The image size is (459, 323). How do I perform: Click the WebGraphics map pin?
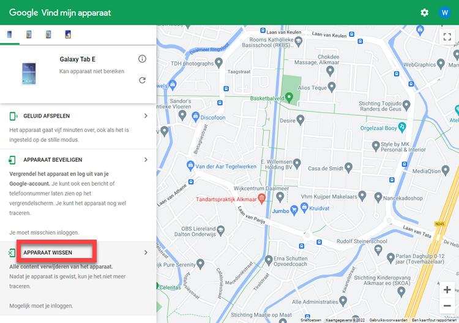(x=441, y=64)
